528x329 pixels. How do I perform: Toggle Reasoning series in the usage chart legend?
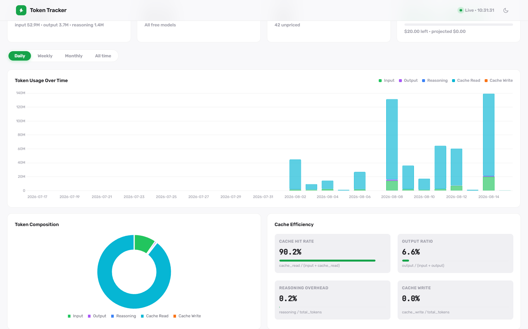click(x=435, y=80)
